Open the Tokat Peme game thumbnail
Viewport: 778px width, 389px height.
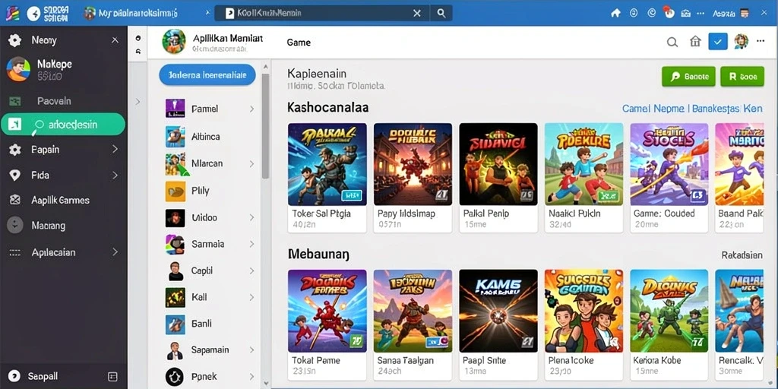click(327, 311)
